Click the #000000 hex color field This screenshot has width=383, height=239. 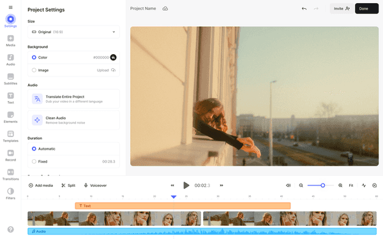101,57
